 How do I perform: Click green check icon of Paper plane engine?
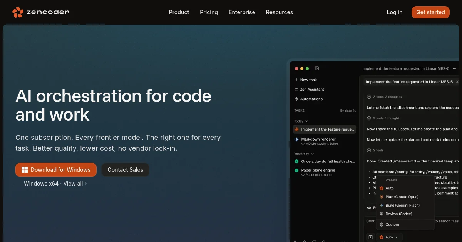point(296,170)
